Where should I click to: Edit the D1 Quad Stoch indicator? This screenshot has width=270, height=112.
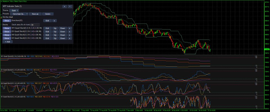click(47, 32)
